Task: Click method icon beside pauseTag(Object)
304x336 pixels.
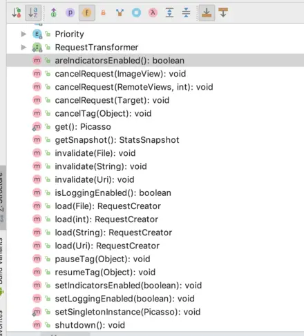Action: coord(37,259)
